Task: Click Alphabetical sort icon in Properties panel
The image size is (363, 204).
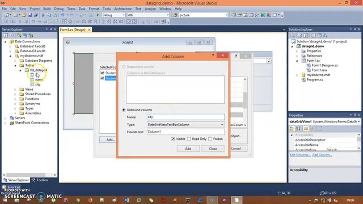Action: [298, 129]
